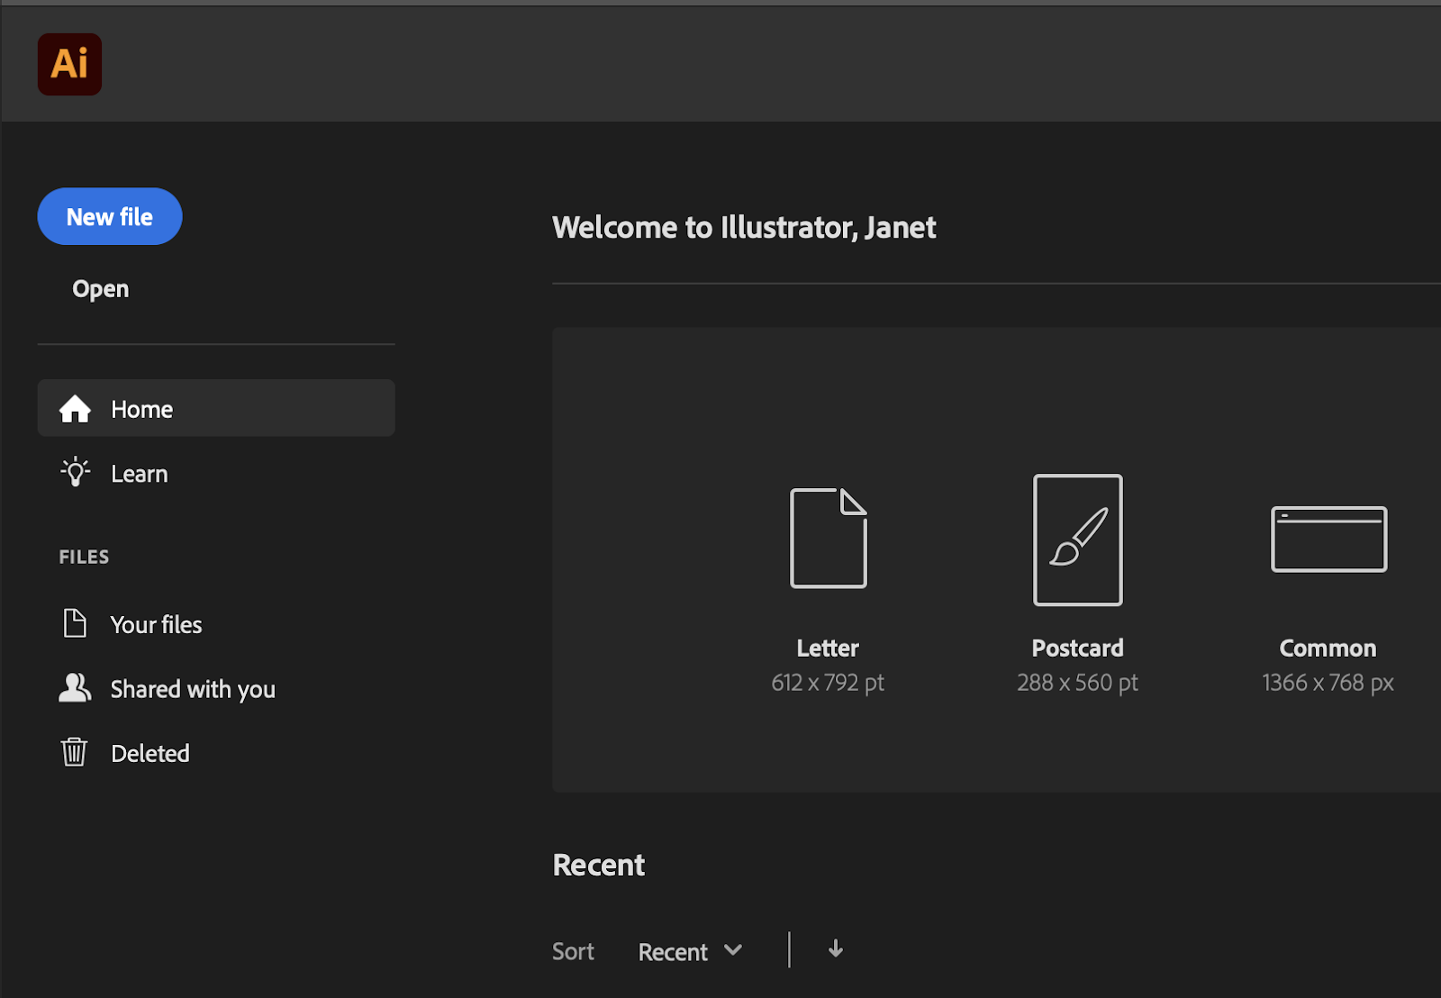1441x998 pixels.
Task: View Deleted files
Action: (x=150, y=753)
